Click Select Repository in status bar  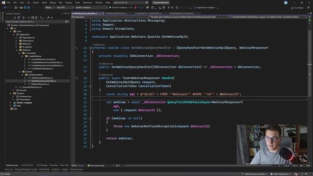tap(281, 174)
